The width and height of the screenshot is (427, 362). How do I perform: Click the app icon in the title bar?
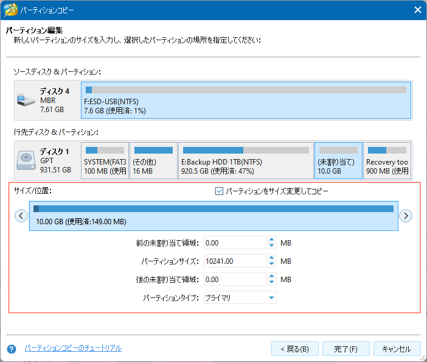point(9,10)
